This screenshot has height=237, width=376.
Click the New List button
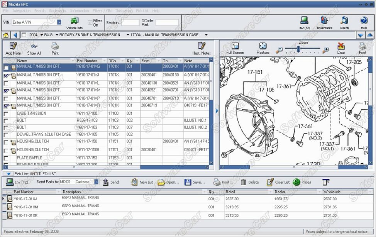pos(142,182)
